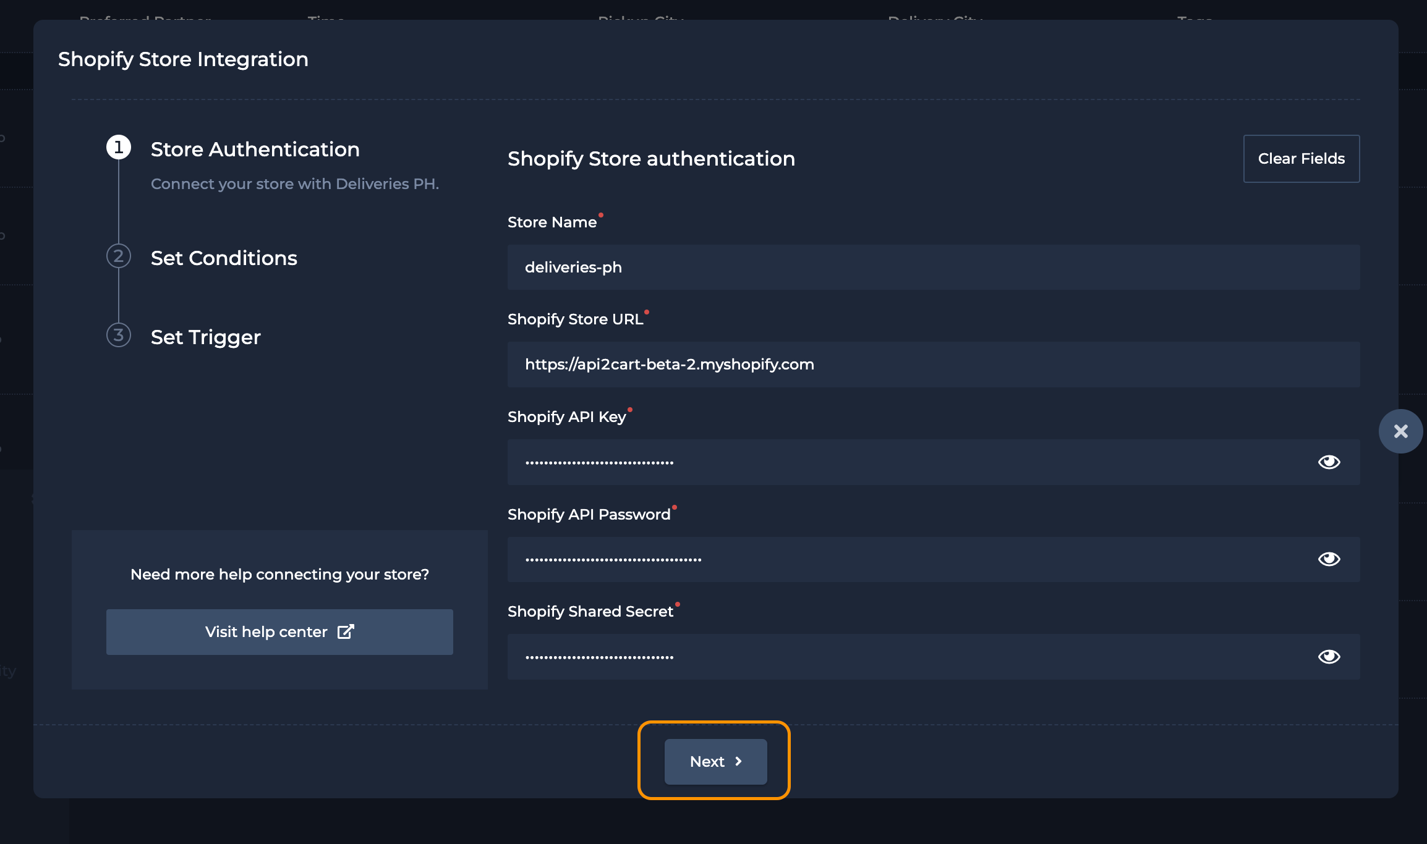Click step 3 circle indicator
This screenshot has width=1427, height=844.
point(119,335)
